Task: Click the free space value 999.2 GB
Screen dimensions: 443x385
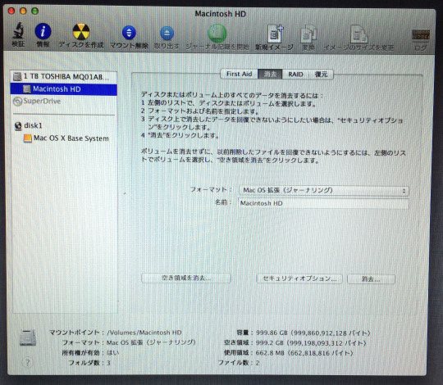Action: pos(269,343)
